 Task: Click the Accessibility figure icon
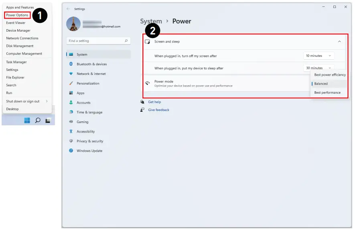click(71, 131)
